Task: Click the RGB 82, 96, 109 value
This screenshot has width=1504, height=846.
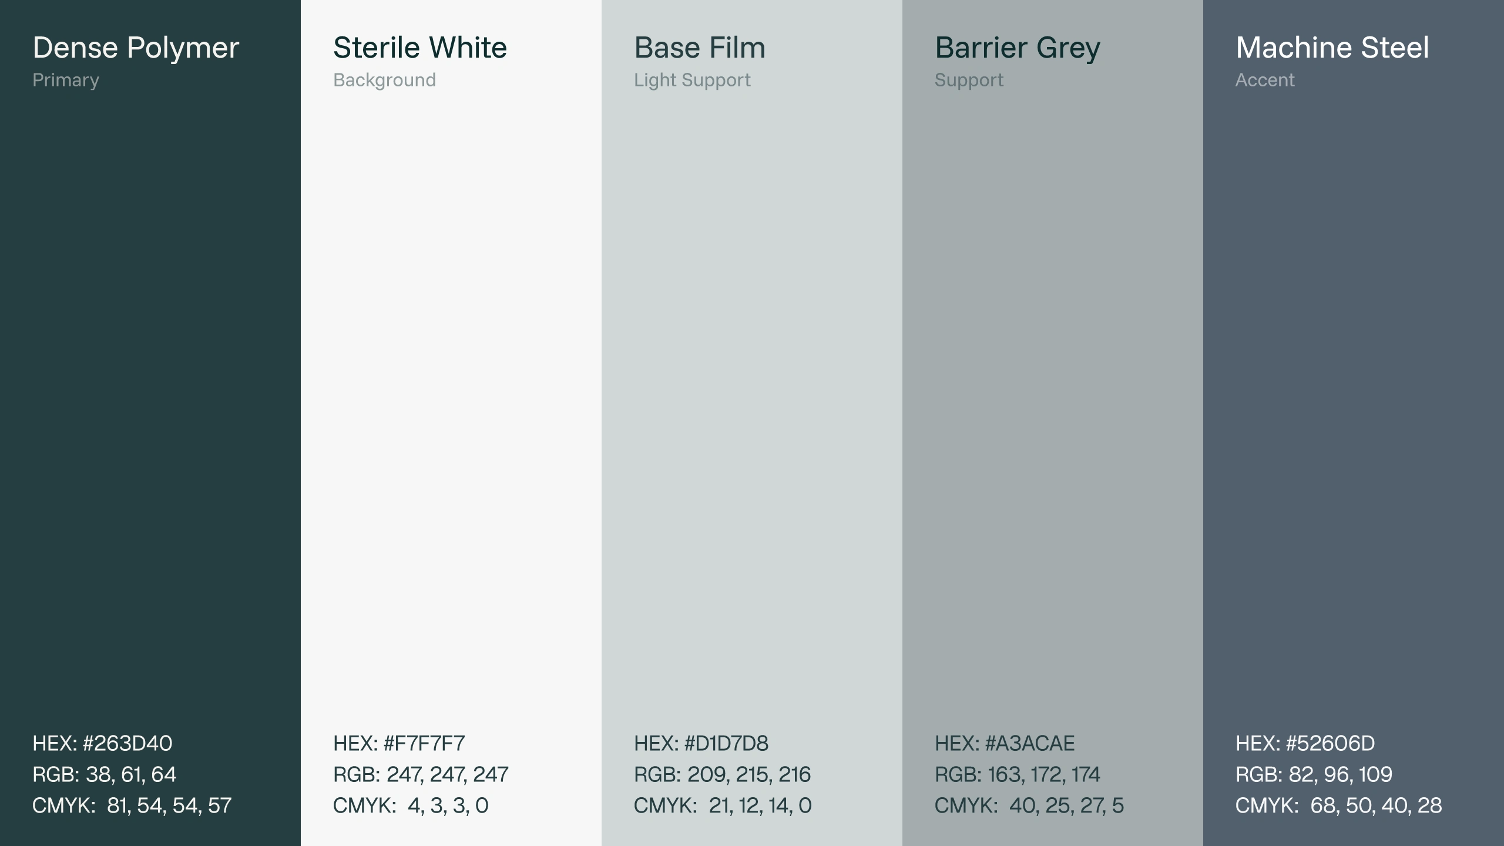Action: coord(1314,775)
